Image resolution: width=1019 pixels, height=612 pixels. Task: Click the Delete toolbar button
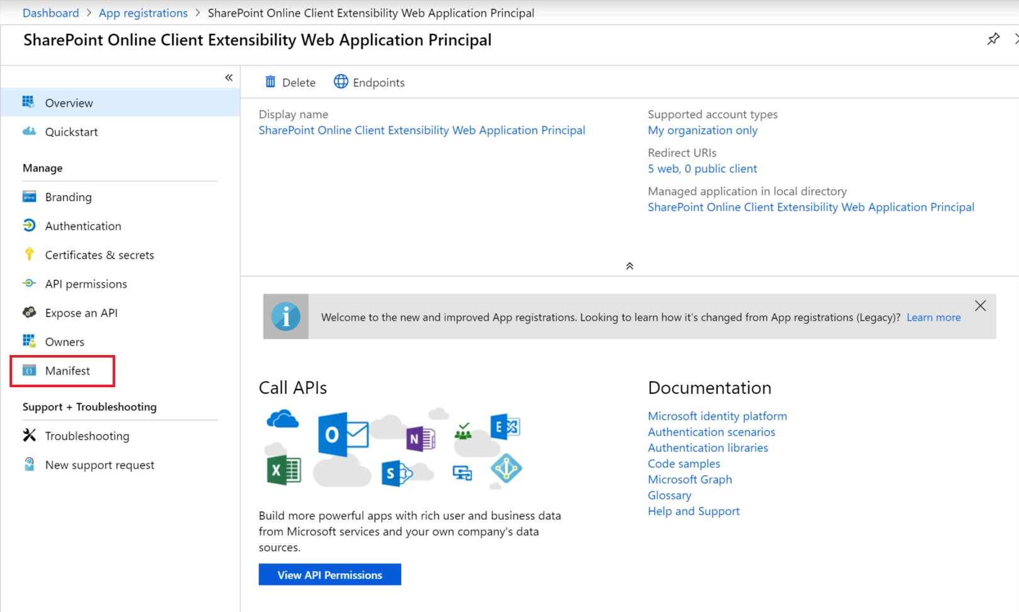(290, 82)
